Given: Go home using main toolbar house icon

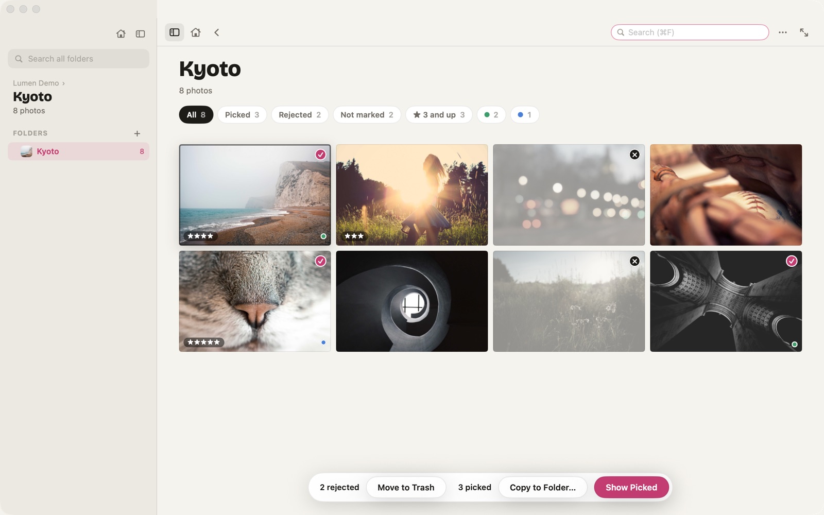Looking at the screenshot, I should [196, 32].
